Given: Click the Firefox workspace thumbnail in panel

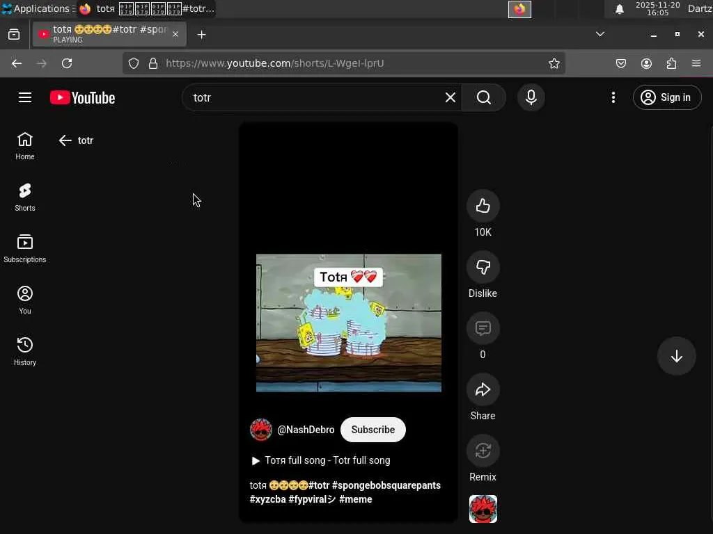Looking at the screenshot, I should 519,9.
